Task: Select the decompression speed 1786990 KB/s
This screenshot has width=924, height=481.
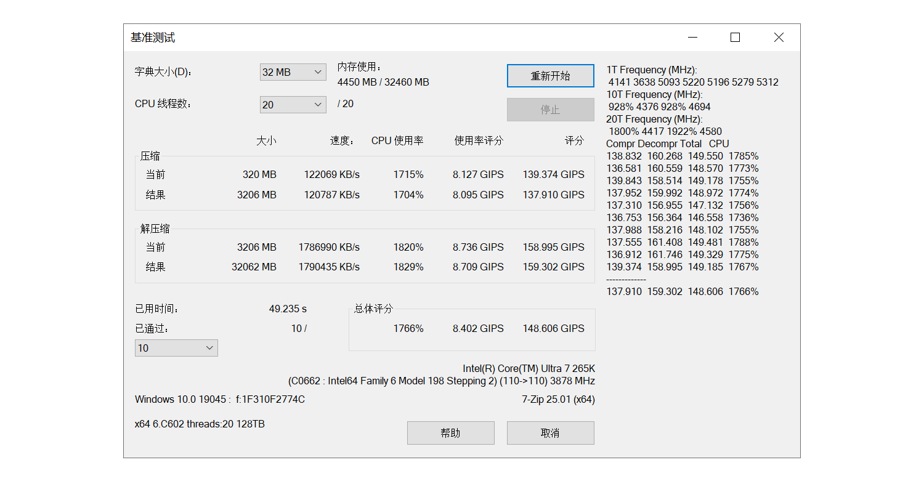Action: (330, 247)
